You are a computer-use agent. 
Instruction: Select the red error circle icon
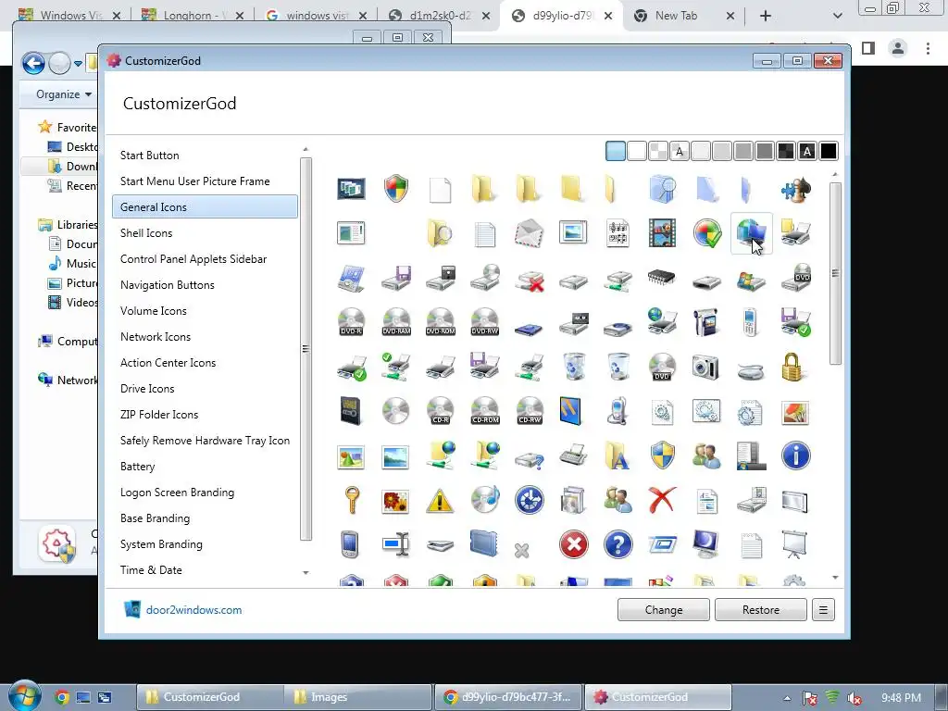click(x=574, y=544)
